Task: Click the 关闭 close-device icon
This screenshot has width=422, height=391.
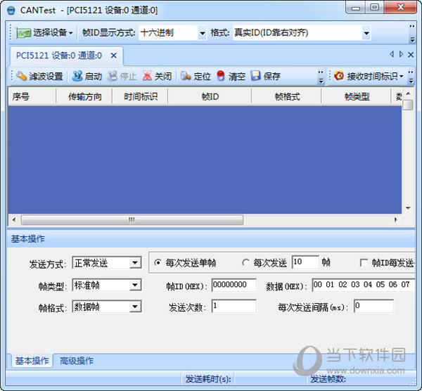Action: click(147, 76)
